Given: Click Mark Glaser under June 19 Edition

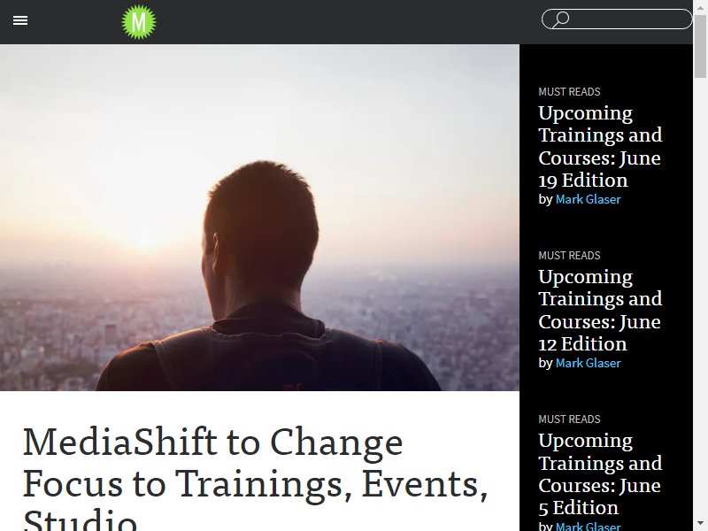Looking at the screenshot, I should click(x=588, y=199).
